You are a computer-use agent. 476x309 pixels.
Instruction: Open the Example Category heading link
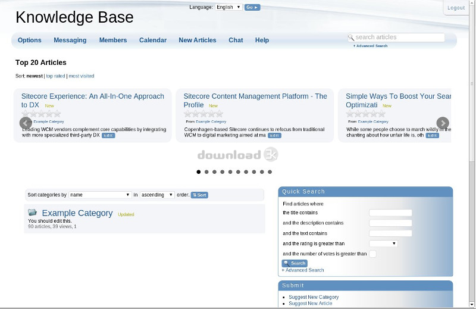point(77,213)
